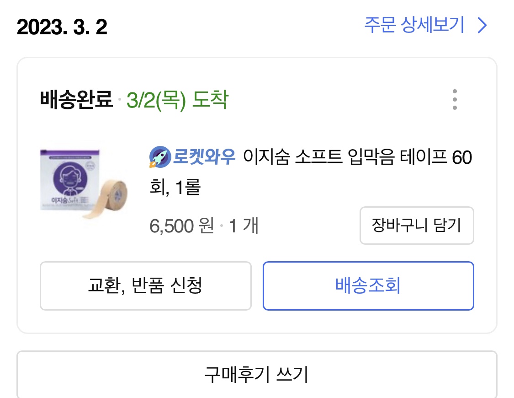
Task: Open the 주문 상세보기 order details link
Action: click(414, 25)
